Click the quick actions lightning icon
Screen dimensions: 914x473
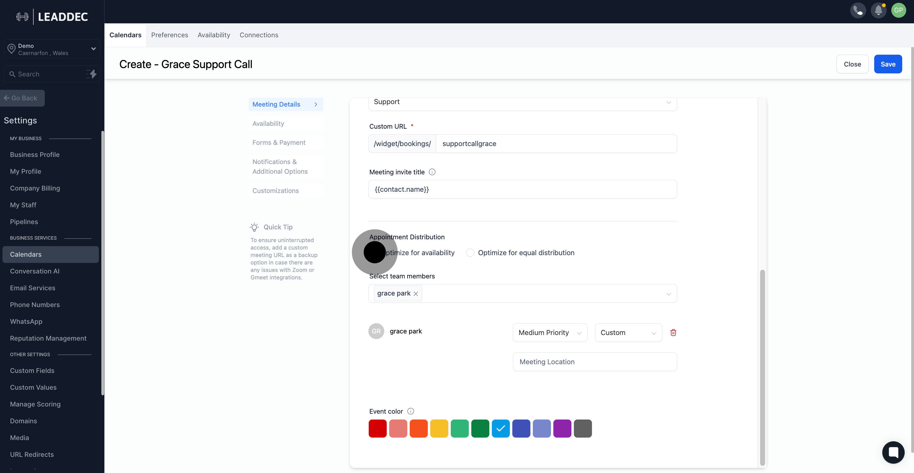pos(91,74)
